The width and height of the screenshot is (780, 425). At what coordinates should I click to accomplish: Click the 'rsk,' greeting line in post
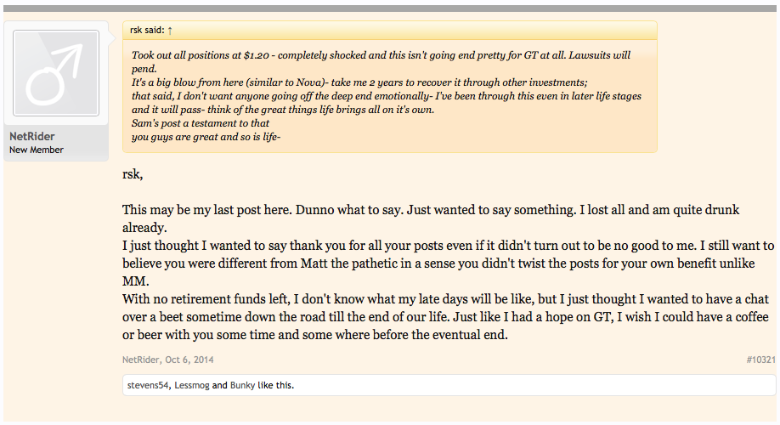pyautogui.click(x=133, y=174)
